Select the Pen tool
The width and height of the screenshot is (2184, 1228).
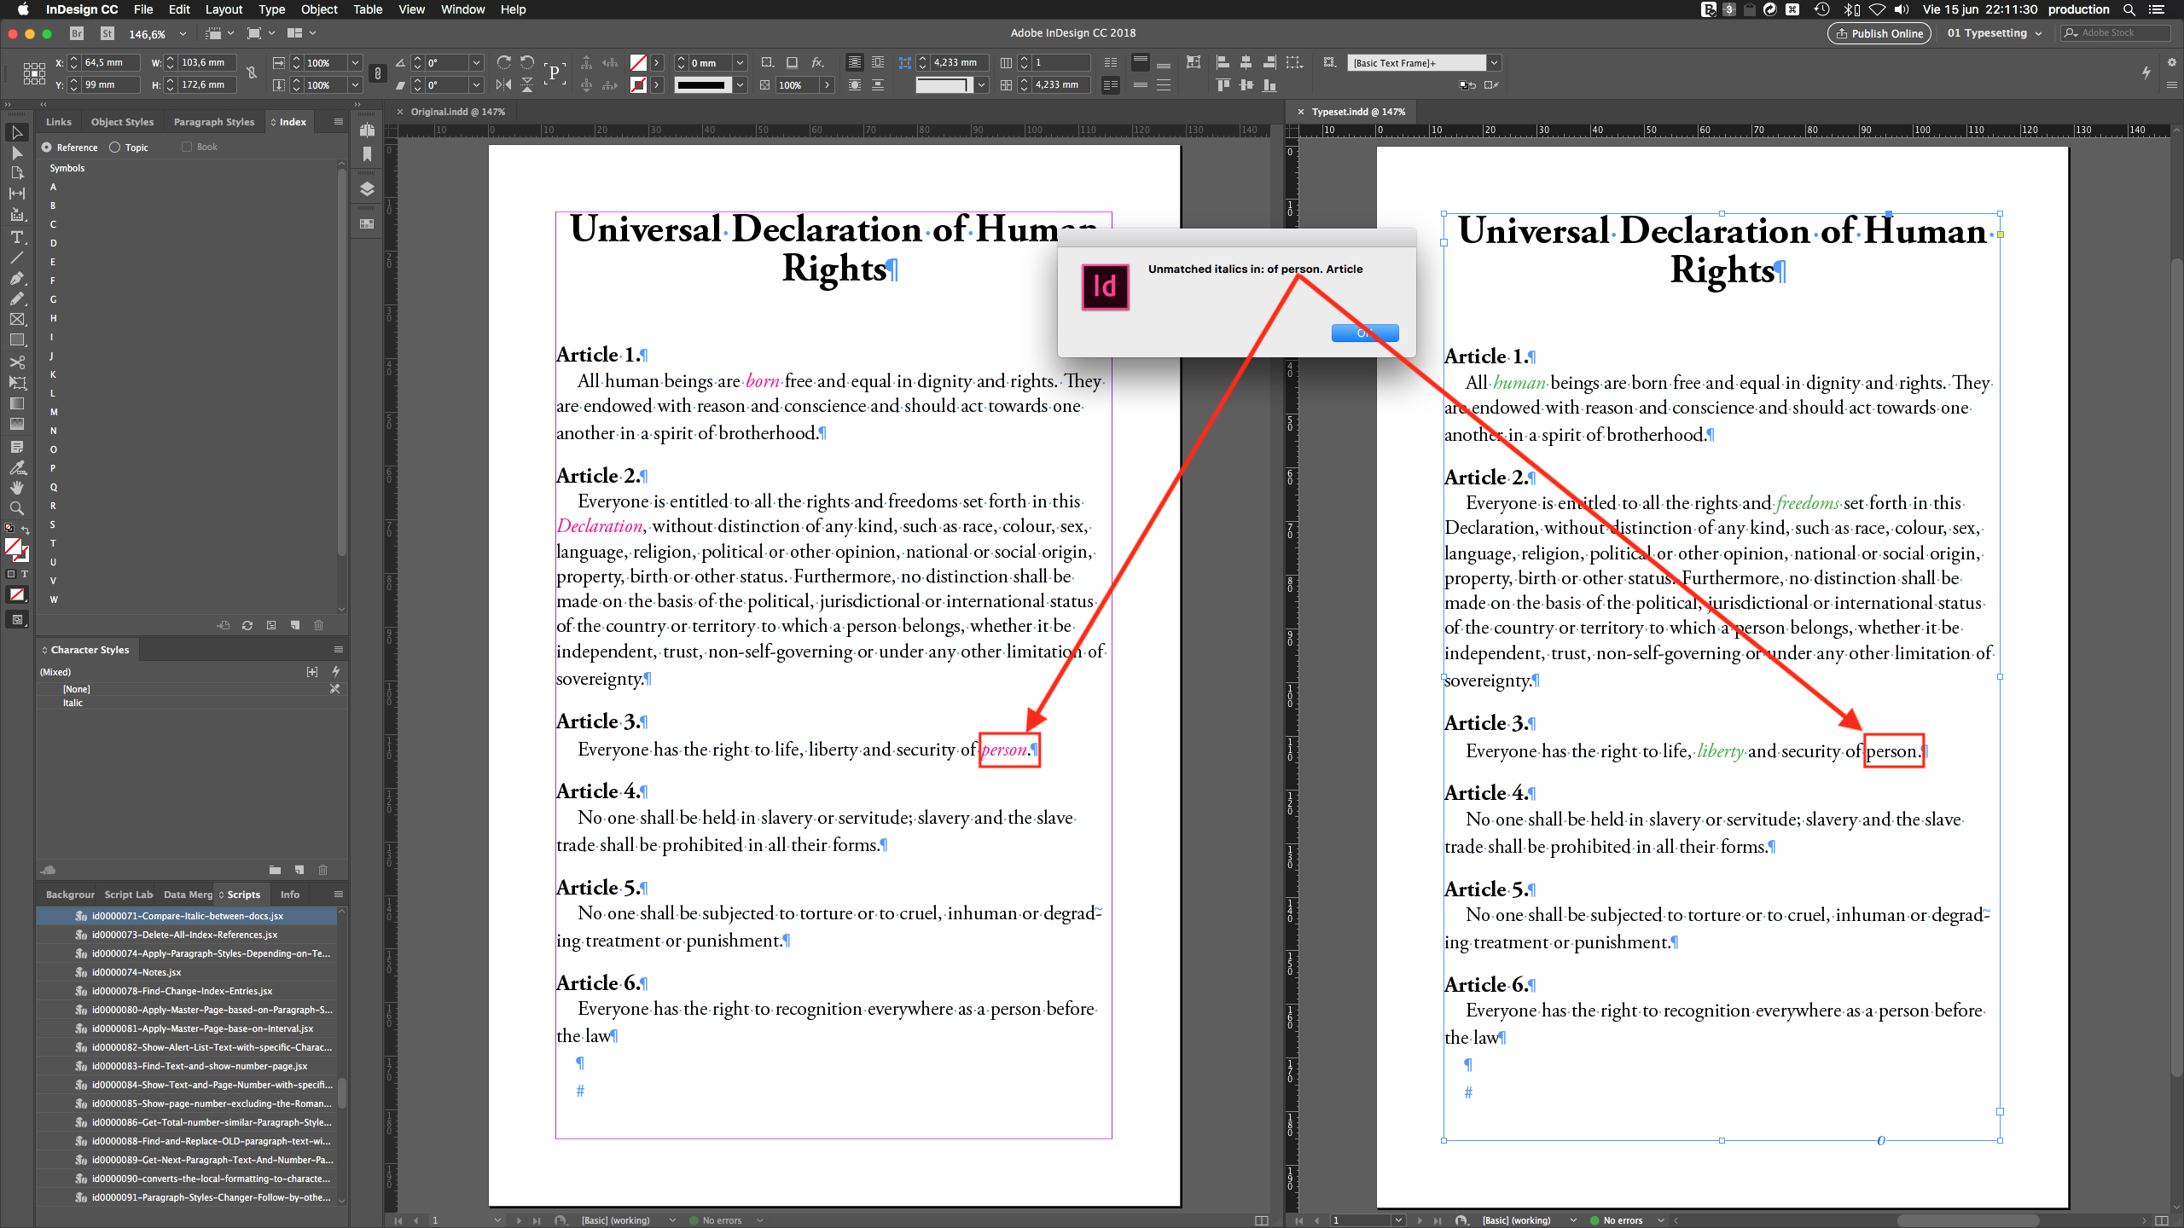pyautogui.click(x=16, y=278)
